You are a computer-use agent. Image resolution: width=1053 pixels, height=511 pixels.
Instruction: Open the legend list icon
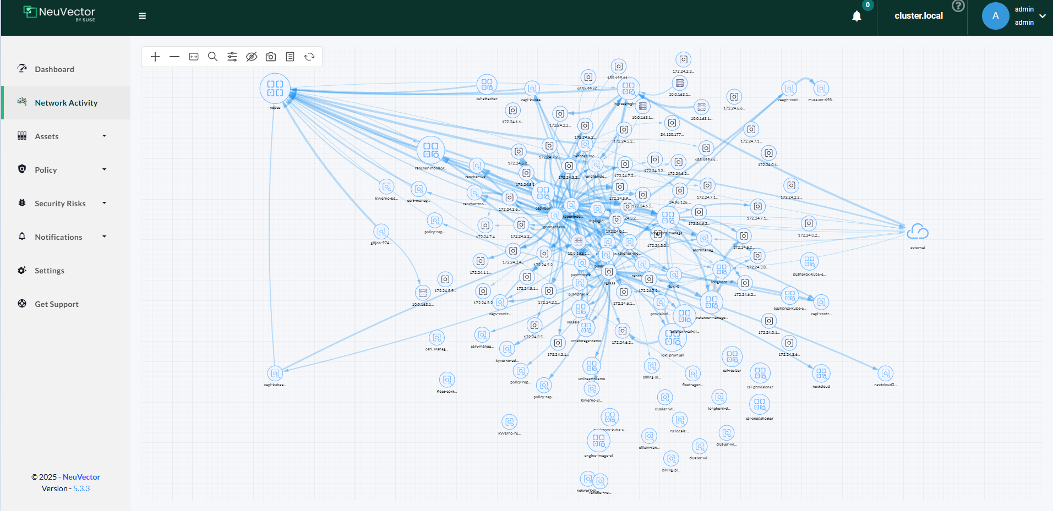(x=290, y=57)
